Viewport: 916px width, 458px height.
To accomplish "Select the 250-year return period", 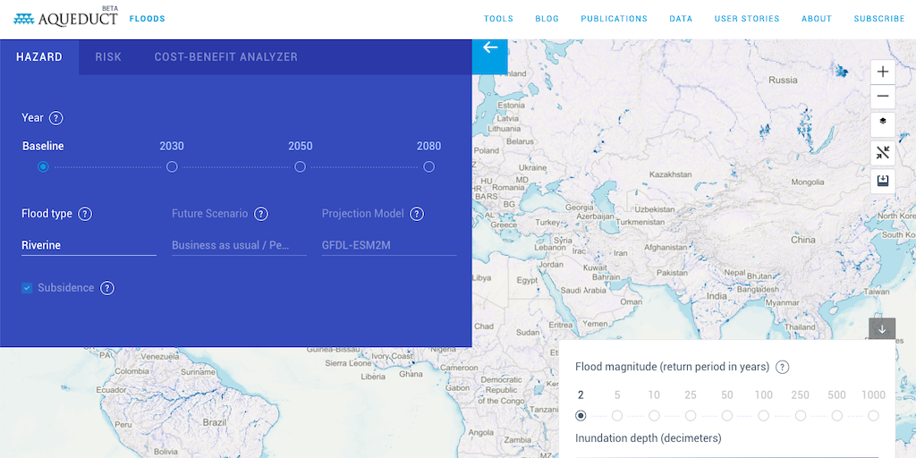I will [801, 416].
